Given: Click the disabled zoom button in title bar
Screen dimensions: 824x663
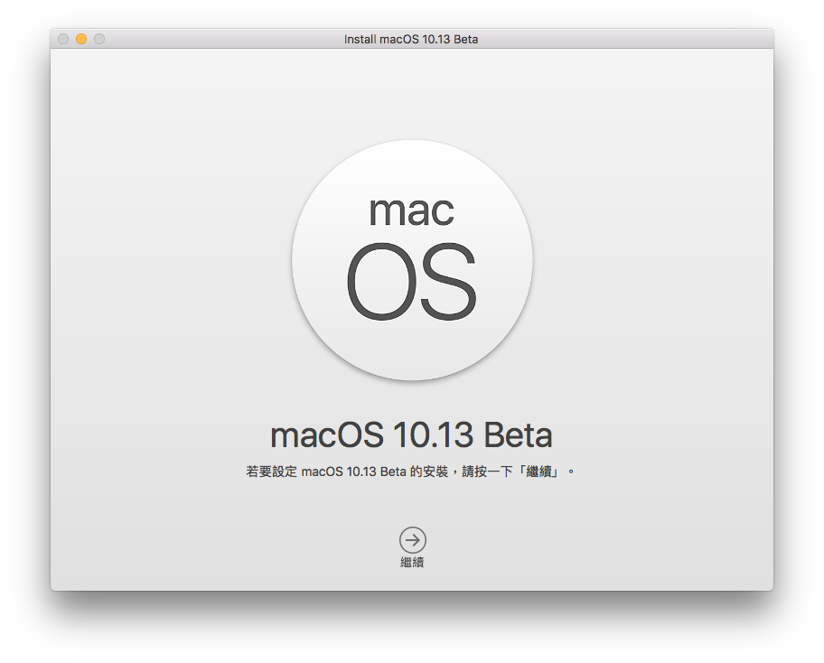Looking at the screenshot, I should (x=99, y=39).
